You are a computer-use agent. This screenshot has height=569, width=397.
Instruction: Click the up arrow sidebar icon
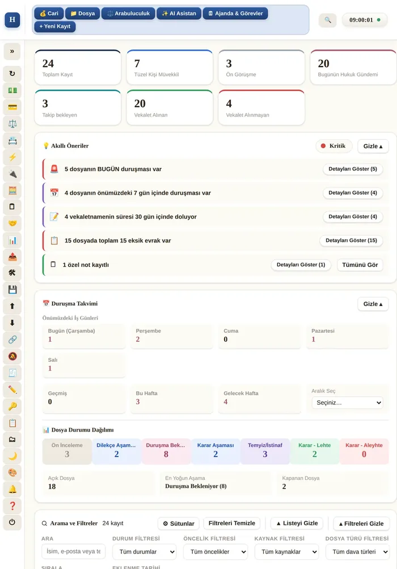pos(12,306)
